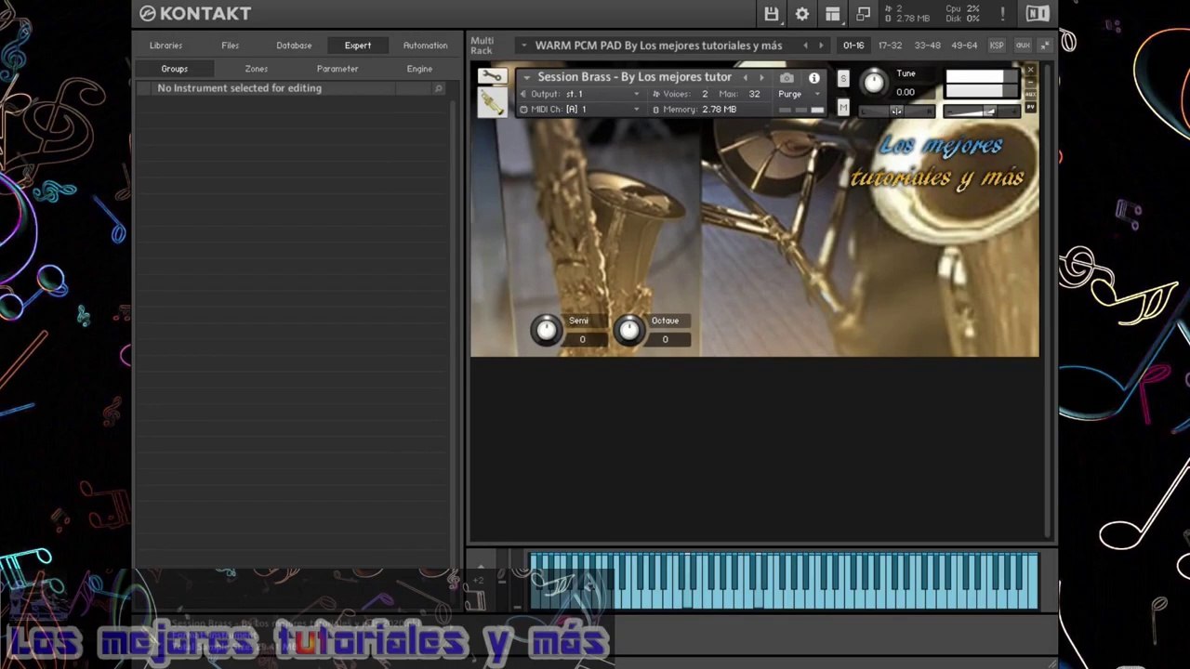The width and height of the screenshot is (1190, 669).
Task: Toggle aux sends panel in rack header
Action: [x=1023, y=46]
